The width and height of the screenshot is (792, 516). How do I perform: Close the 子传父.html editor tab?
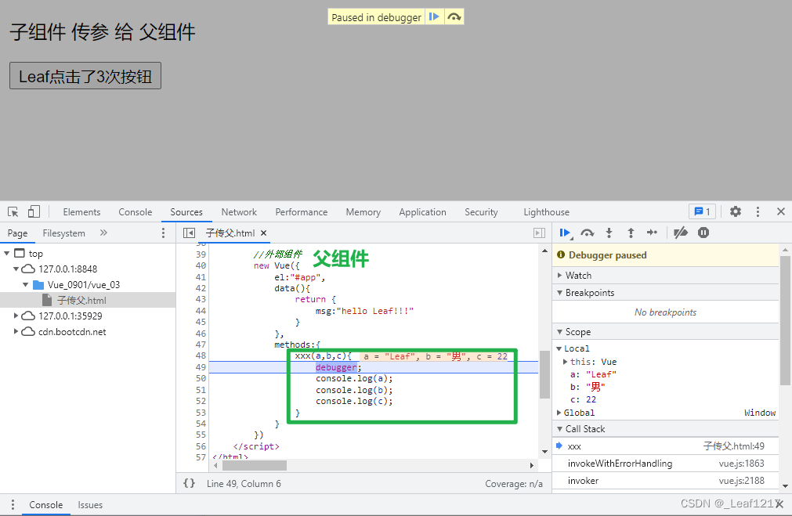pyautogui.click(x=264, y=233)
